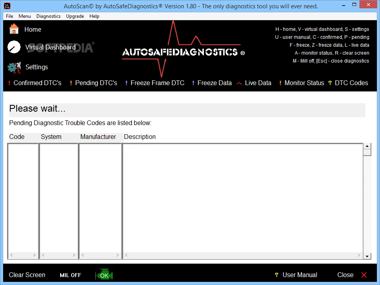Open Virtual Dashboard
The height and width of the screenshot is (285, 380).
click(50, 47)
